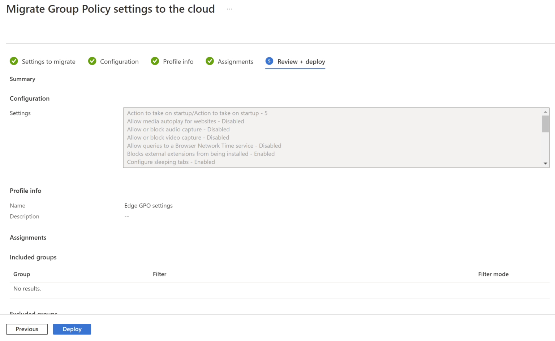The width and height of the screenshot is (555, 341).
Task: Click the green checkmark beside Settings to migrate
Action: pos(14,61)
